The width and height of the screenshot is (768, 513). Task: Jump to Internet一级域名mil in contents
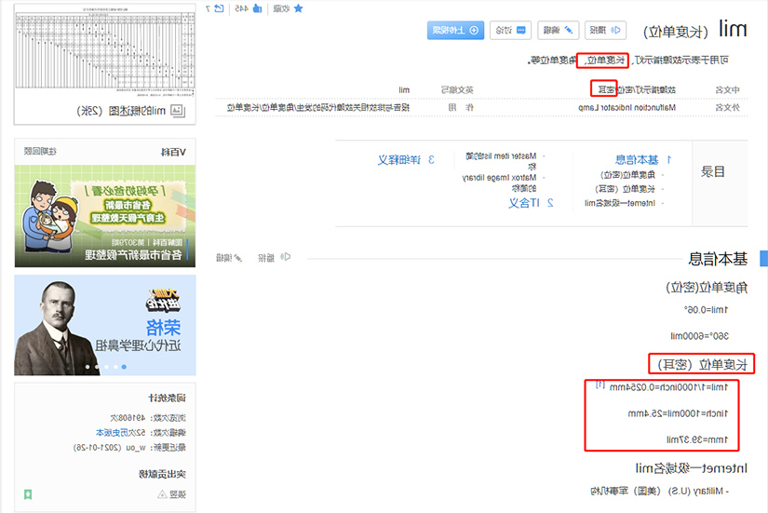click(x=620, y=203)
